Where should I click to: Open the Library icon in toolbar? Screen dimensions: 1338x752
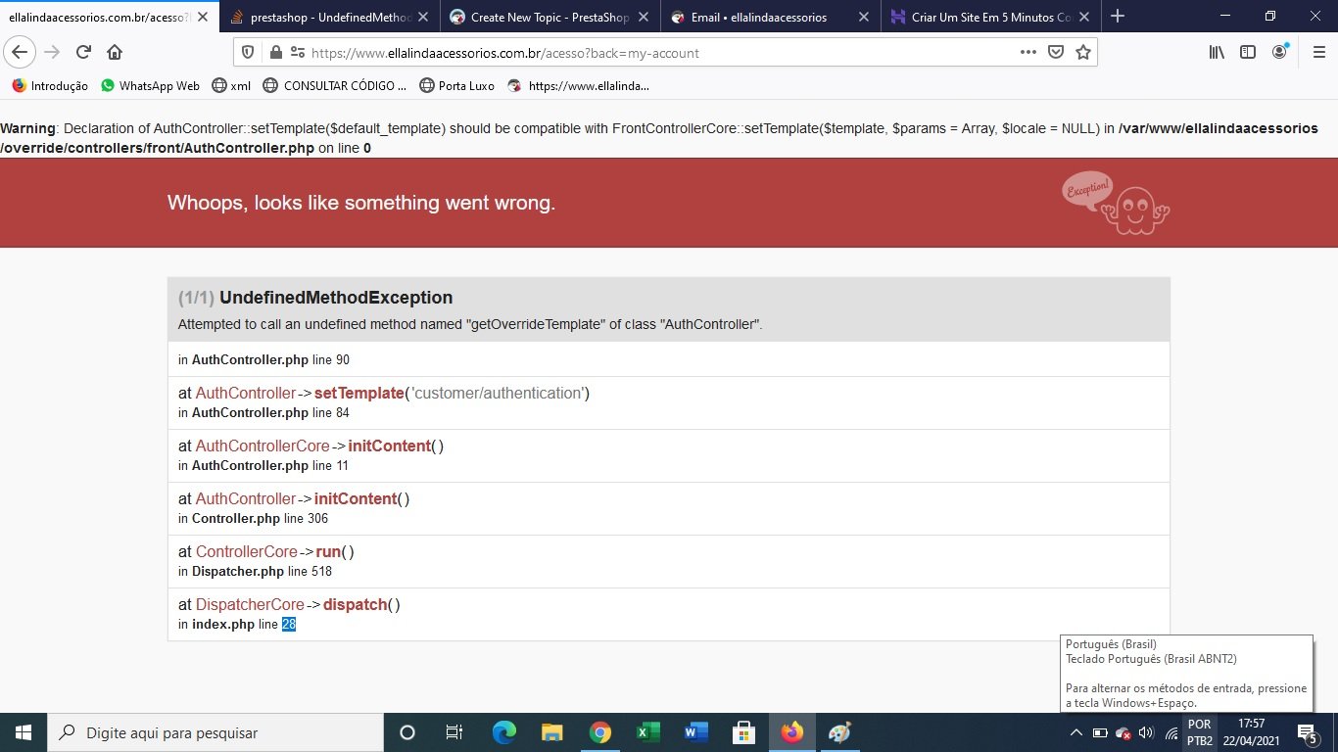point(1217,53)
